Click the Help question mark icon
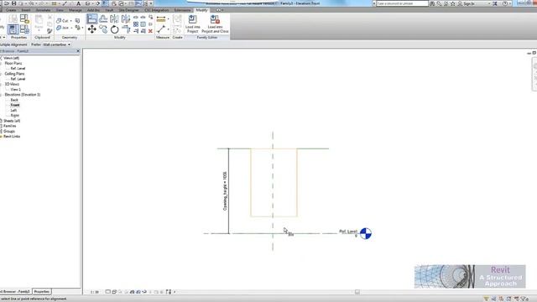537x302 pixels. (505, 3)
